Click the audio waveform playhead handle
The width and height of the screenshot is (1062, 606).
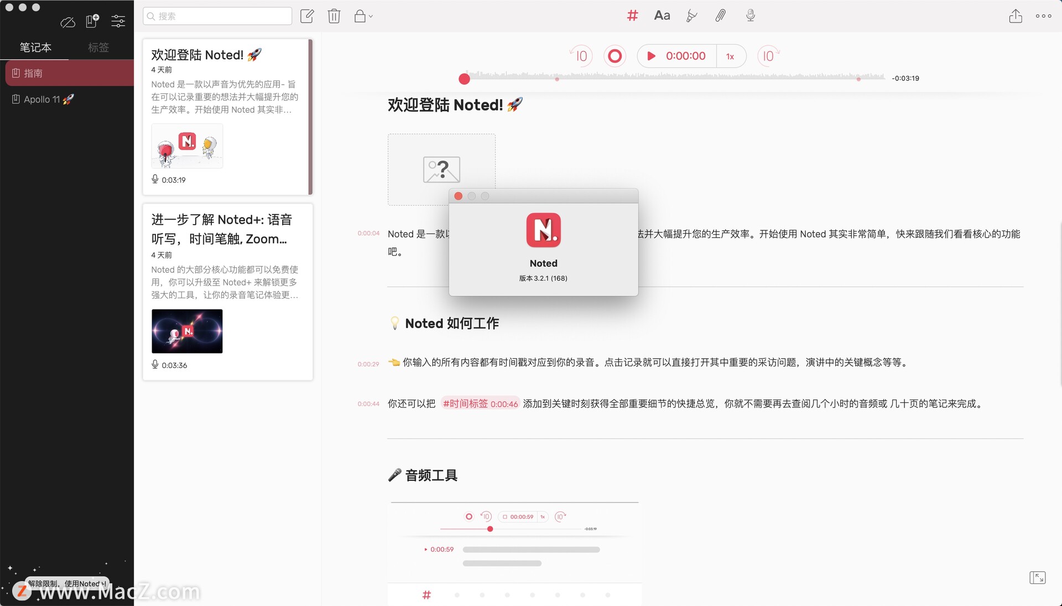pos(465,79)
